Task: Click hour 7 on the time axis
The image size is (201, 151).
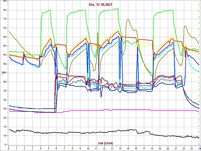Action: click(64, 148)
